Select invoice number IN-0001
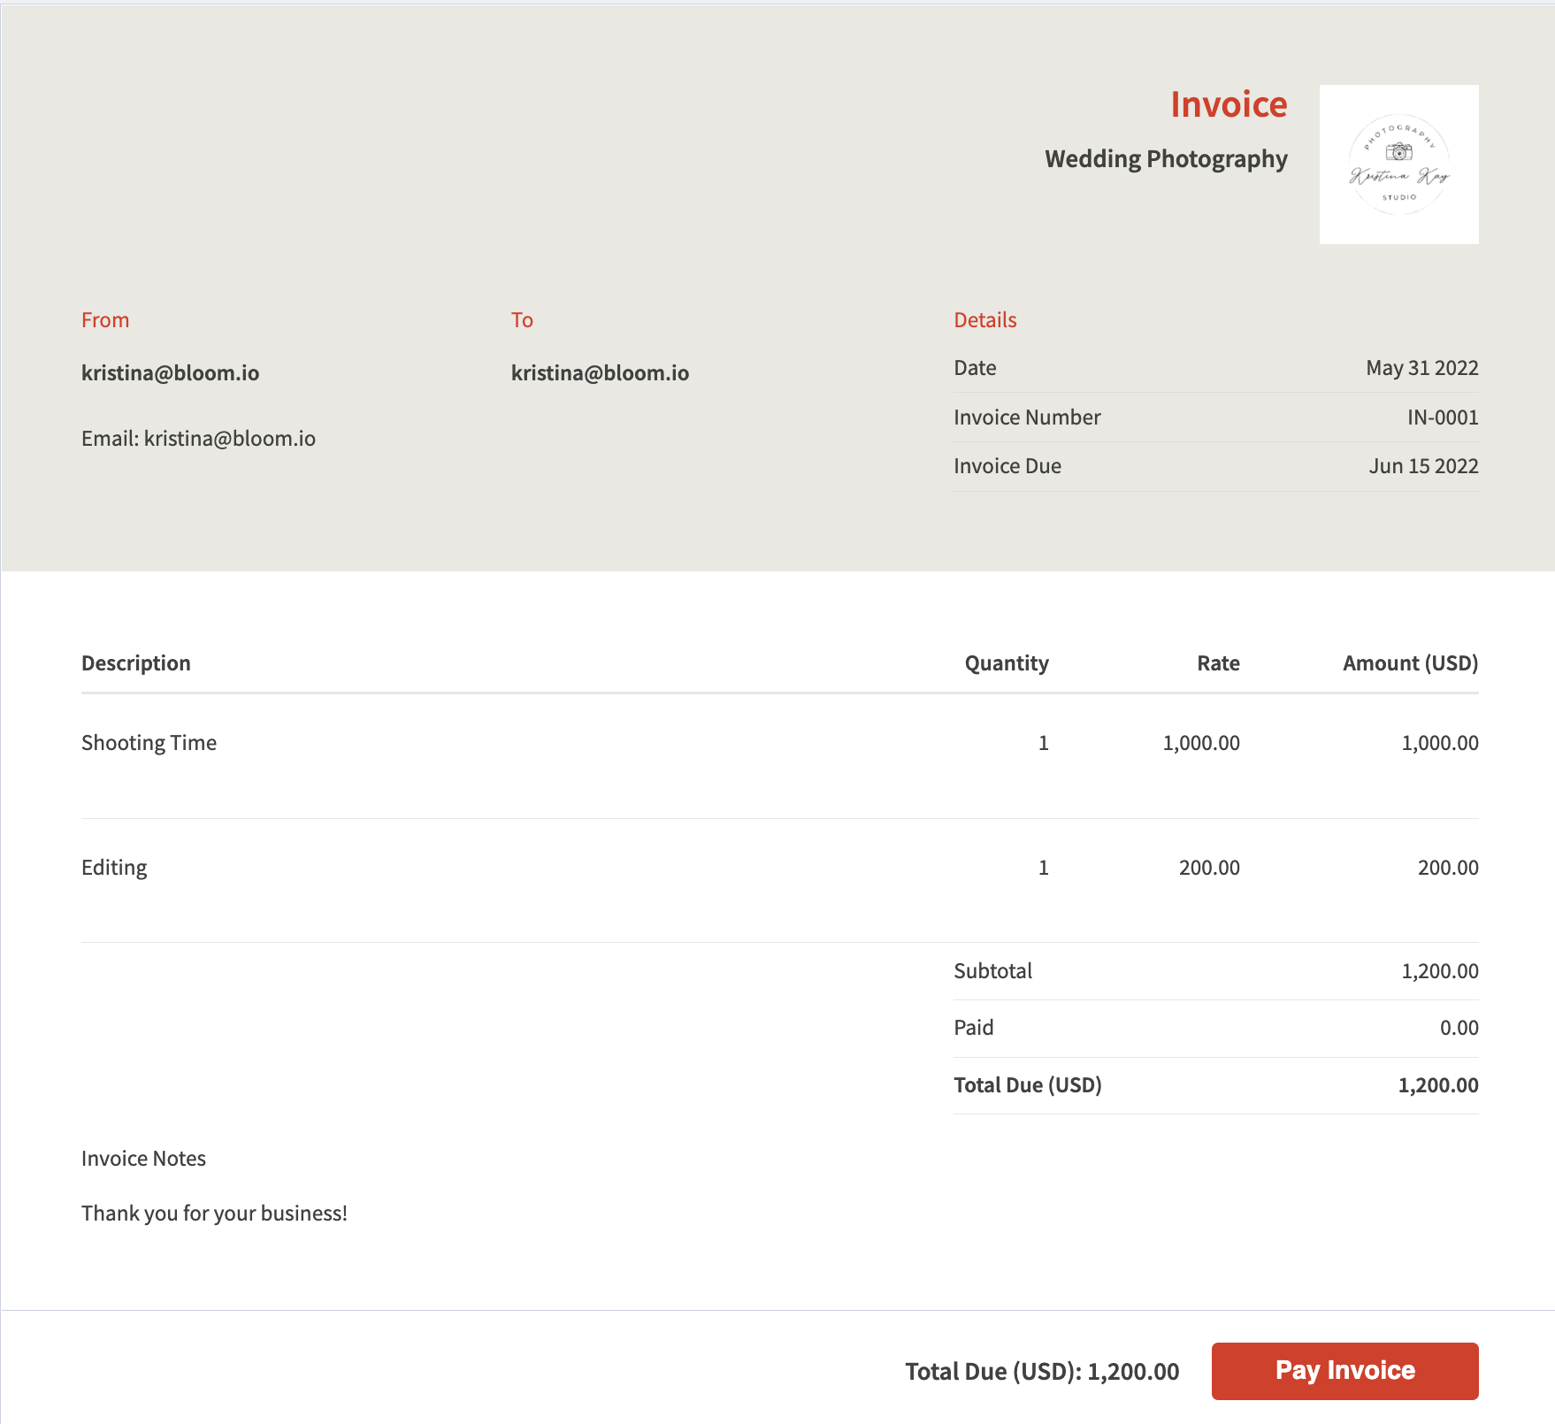 point(1443,417)
